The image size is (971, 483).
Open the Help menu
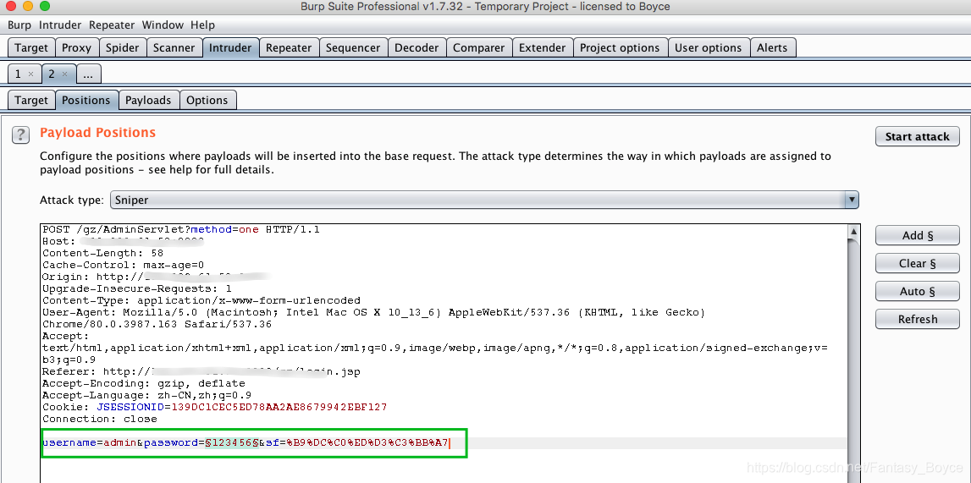(202, 25)
